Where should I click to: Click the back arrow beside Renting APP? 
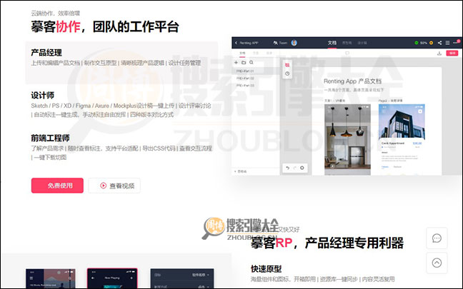pos(237,43)
